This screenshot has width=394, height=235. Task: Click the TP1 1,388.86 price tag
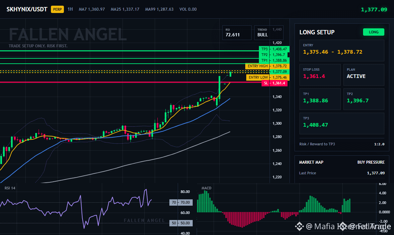tap(274, 60)
